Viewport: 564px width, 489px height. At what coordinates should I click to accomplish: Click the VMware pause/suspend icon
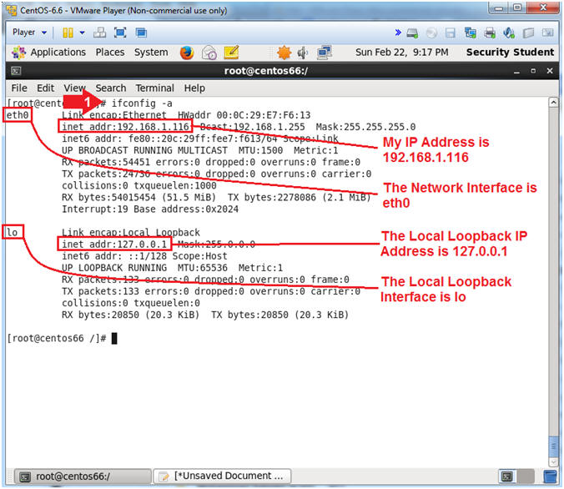pyautogui.click(x=68, y=33)
